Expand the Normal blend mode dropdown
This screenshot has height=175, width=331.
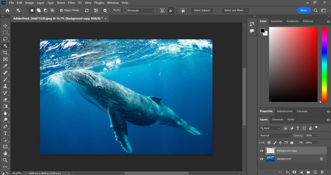click(x=275, y=136)
